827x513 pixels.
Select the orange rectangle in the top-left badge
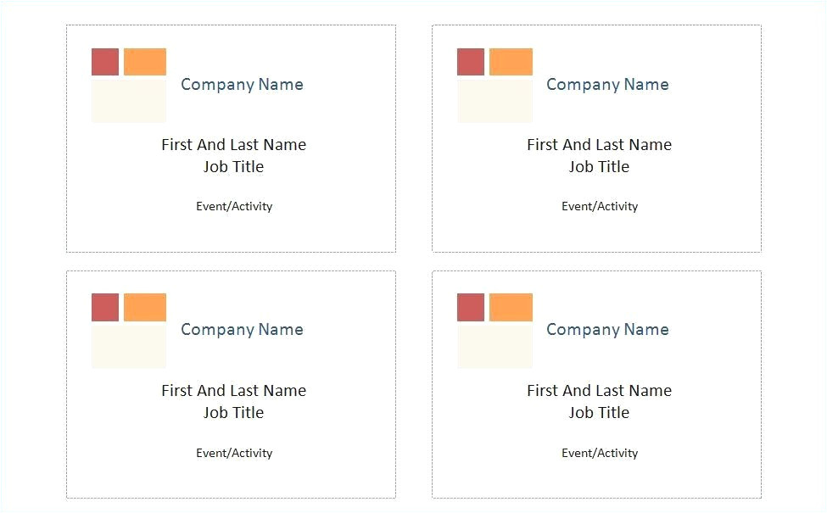[x=145, y=62]
